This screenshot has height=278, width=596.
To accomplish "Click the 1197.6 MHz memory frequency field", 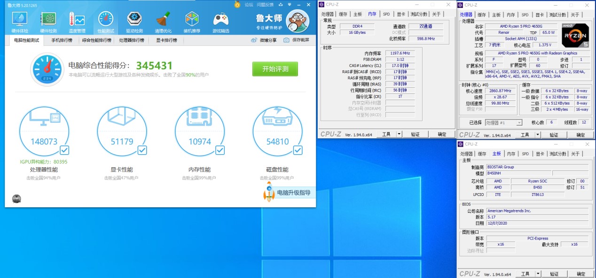I will [x=400, y=53].
